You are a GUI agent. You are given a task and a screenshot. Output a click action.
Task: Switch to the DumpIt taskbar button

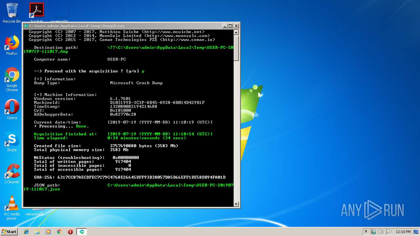pos(82,232)
